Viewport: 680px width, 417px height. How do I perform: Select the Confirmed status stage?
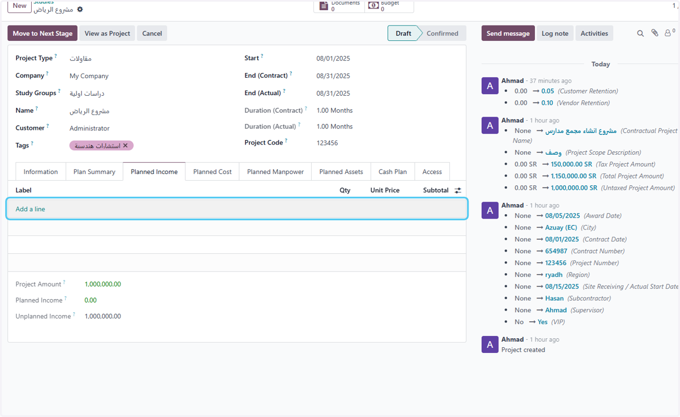(x=443, y=33)
